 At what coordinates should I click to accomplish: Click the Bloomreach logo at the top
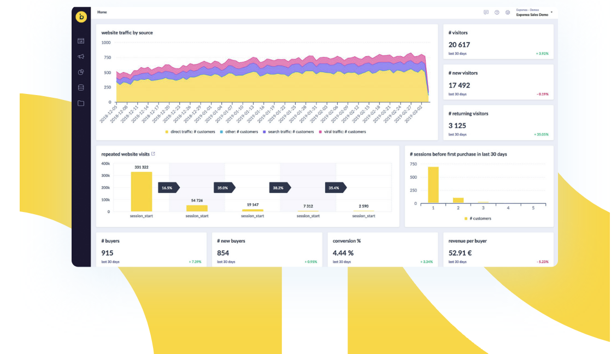click(x=81, y=17)
